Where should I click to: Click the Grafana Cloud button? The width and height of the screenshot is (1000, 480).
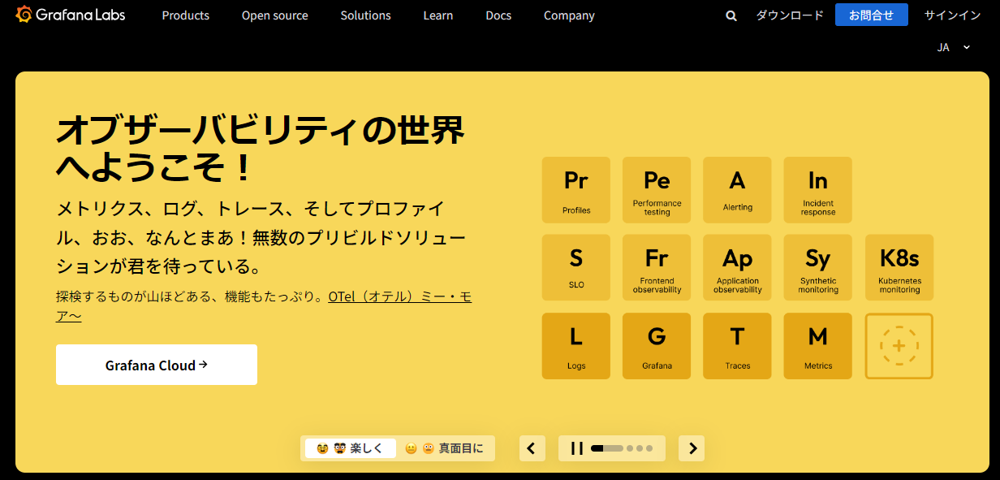157,365
